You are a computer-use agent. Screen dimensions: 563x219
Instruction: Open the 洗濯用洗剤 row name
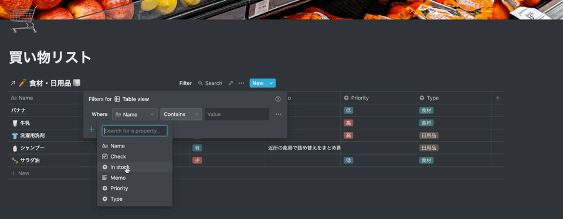(x=32, y=135)
